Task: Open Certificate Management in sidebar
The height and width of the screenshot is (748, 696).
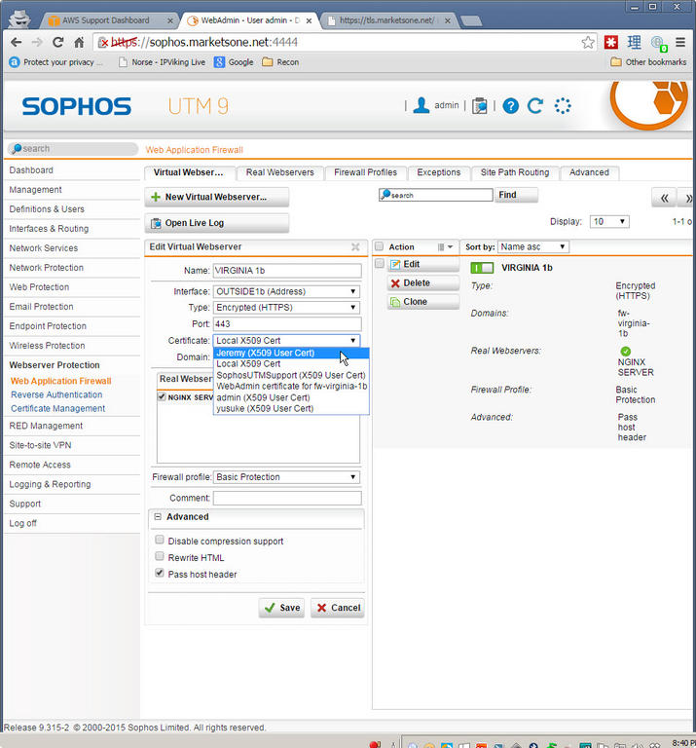Action: point(57,409)
